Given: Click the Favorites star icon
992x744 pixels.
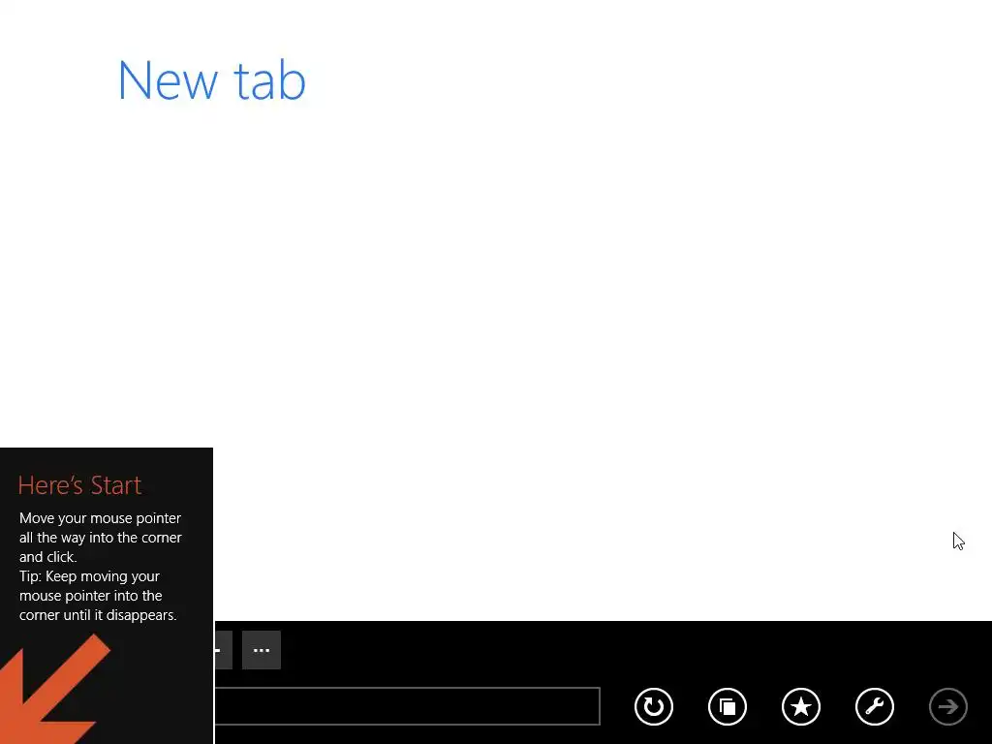Looking at the screenshot, I should pyautogui.click(x=801, y=706).
